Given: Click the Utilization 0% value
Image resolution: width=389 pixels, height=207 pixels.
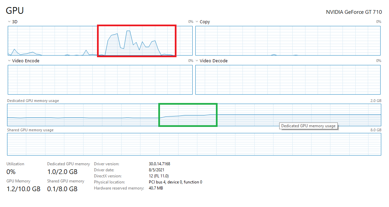Looking at the screenshot, I should click(11, 172).
